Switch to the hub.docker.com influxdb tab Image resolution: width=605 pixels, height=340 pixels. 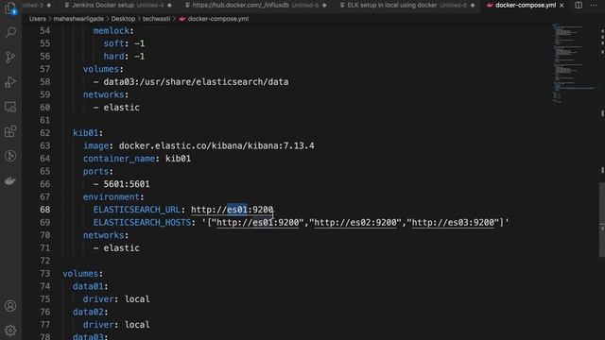click(255, 6)
